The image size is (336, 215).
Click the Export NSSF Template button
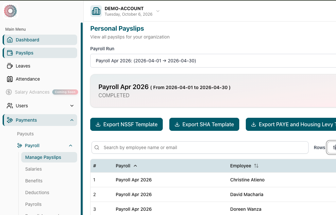tap(126, 124)
